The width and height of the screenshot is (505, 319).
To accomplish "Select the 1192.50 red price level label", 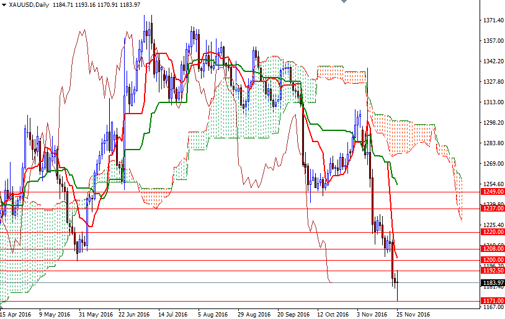I will tap(493, 271).
